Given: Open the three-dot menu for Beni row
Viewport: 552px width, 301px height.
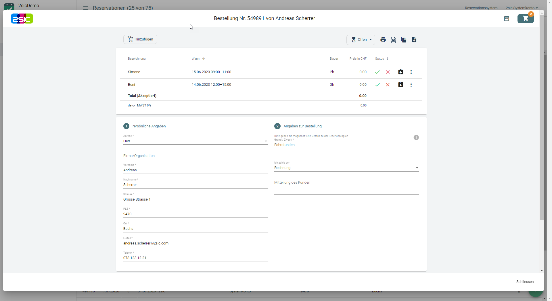Looking at the screenshot, I should point(411,85).
